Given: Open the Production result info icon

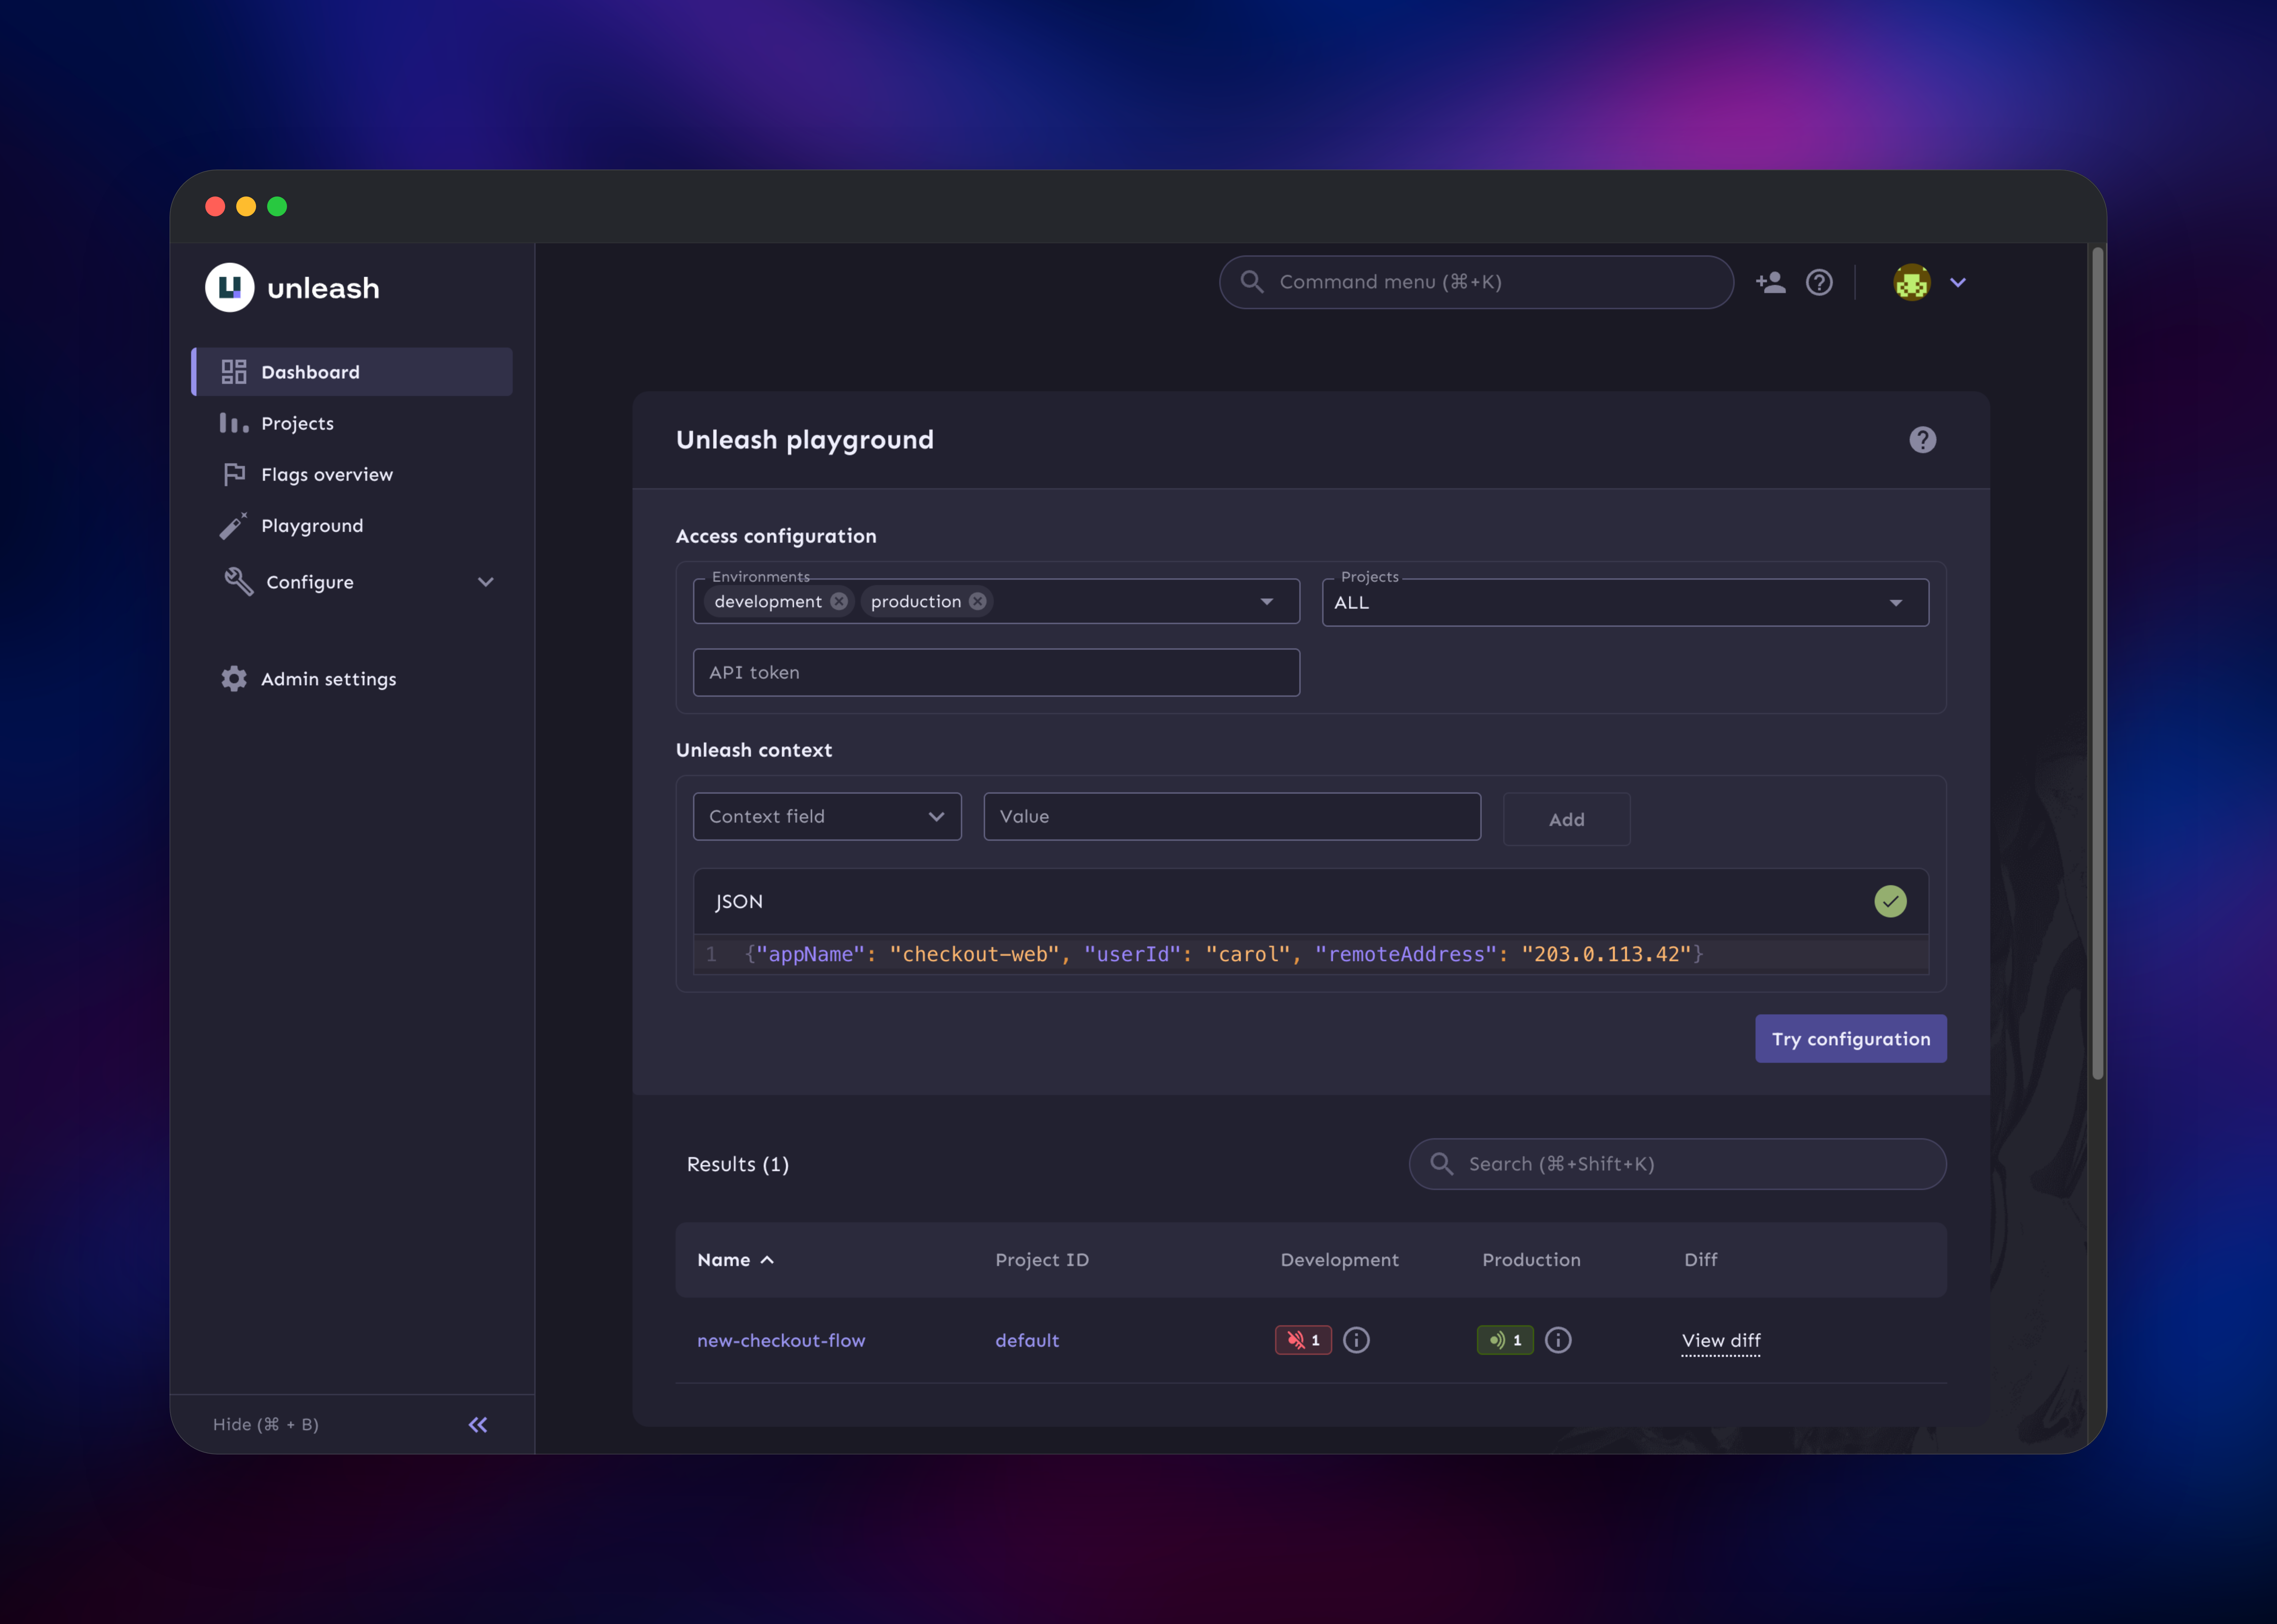Looking at the screenshot, I should (x=1558, y=1340).
